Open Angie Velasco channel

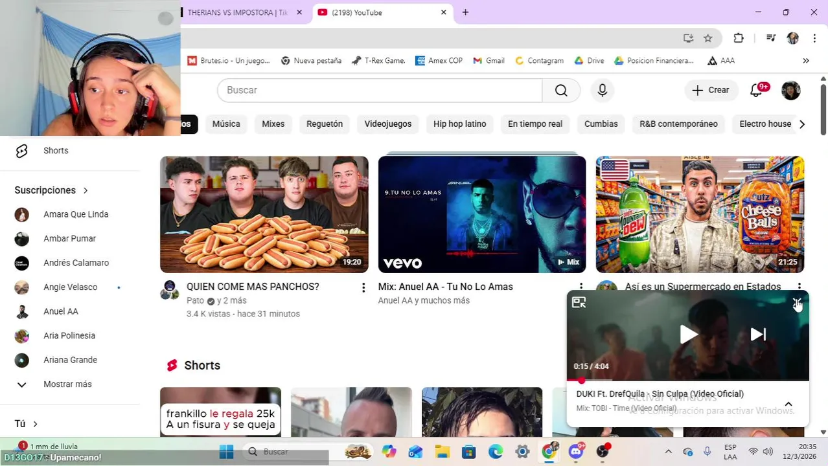tap(71, 287)
